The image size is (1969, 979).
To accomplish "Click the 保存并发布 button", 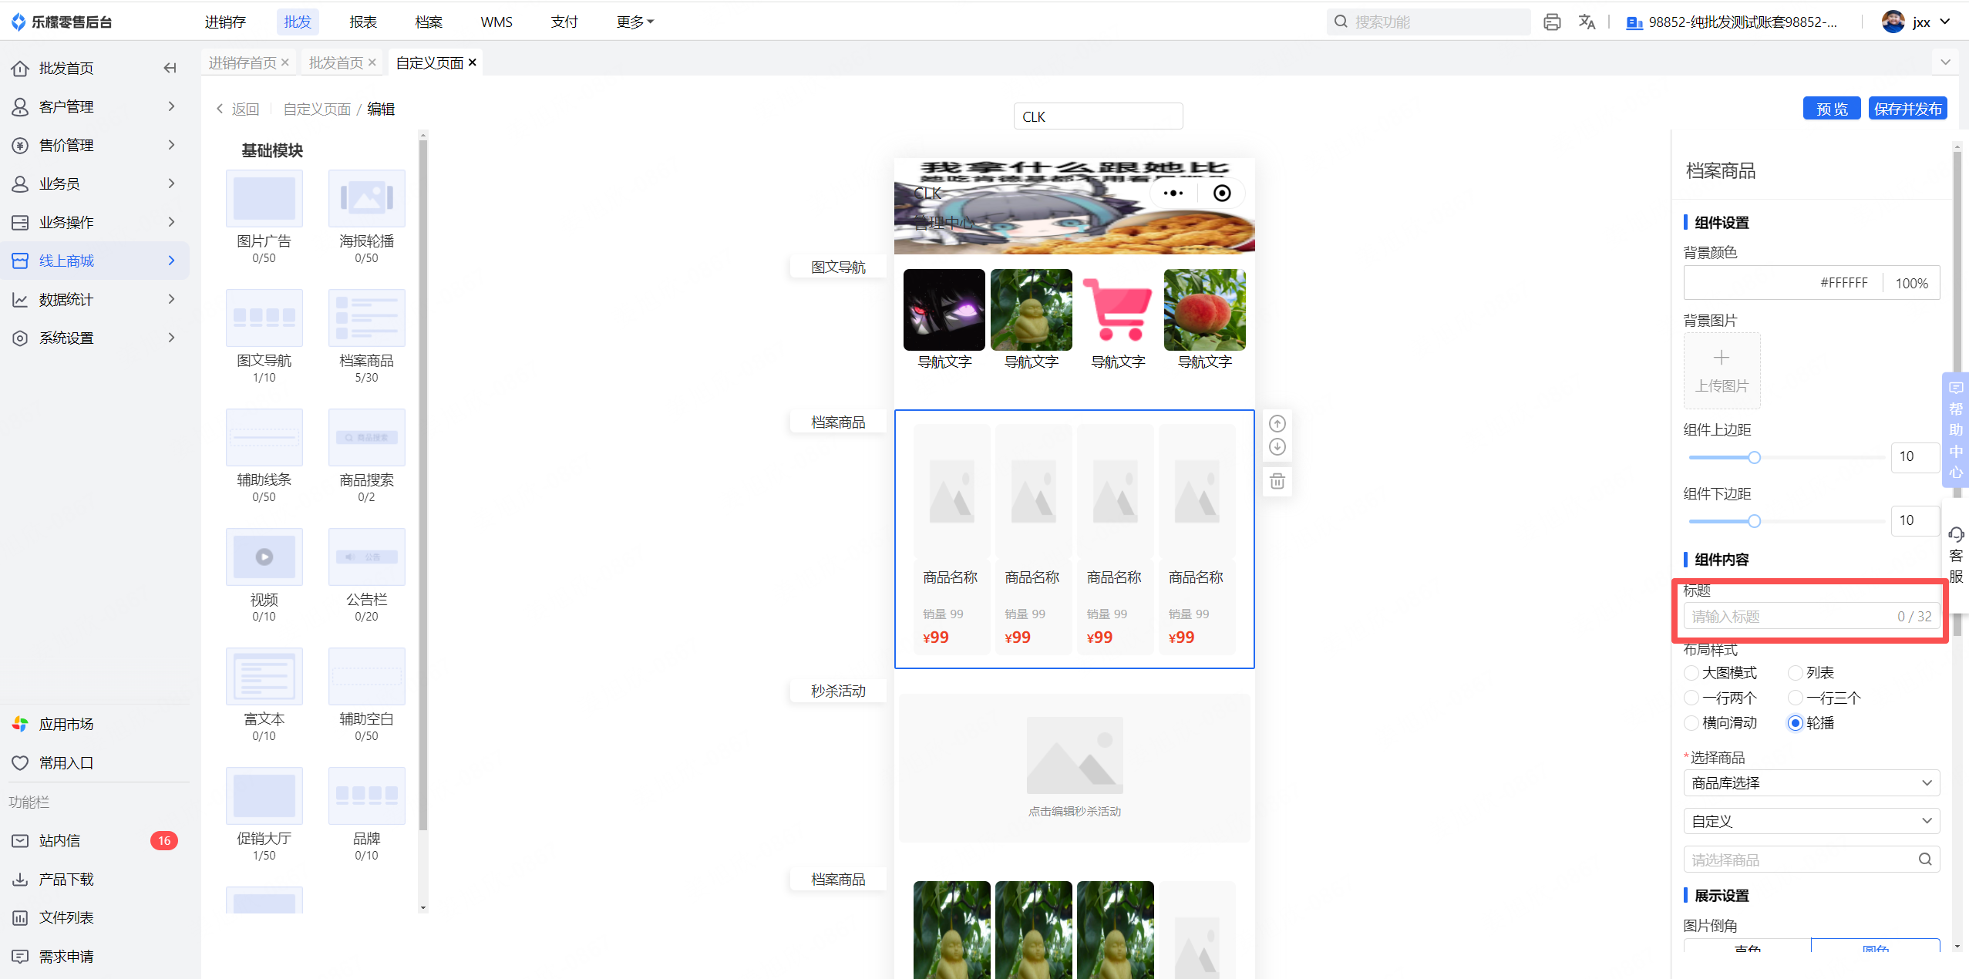I will (x=1907, y=109).
